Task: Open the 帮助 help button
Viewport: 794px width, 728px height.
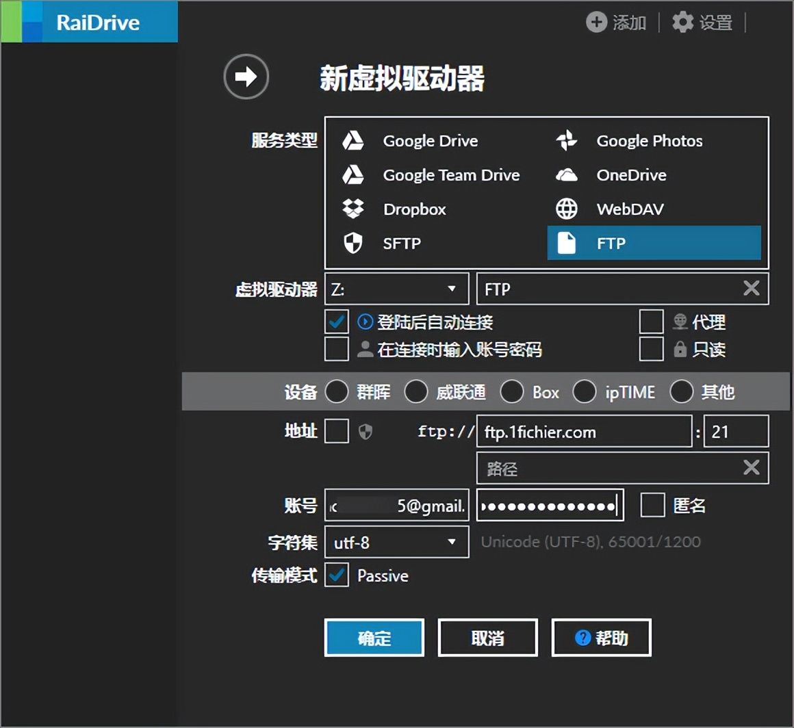Action: coord(601,638)
